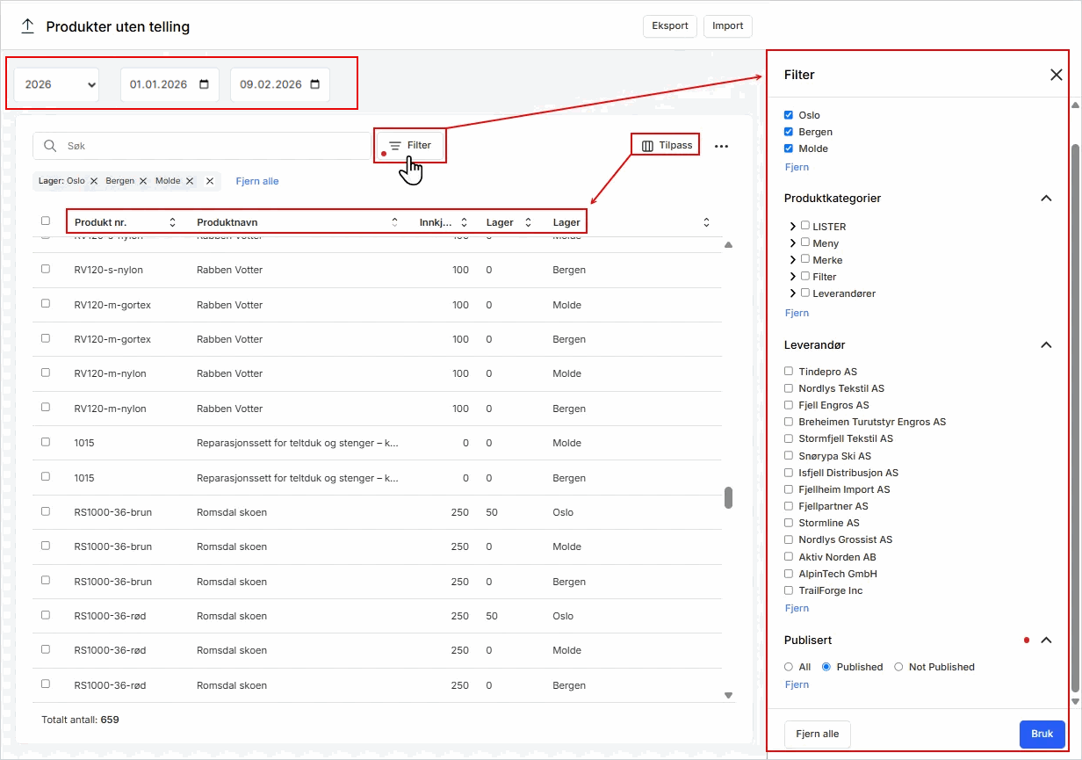
Task: Check the Tindepro AS supplier checkbox
Action: pos(789,372)
